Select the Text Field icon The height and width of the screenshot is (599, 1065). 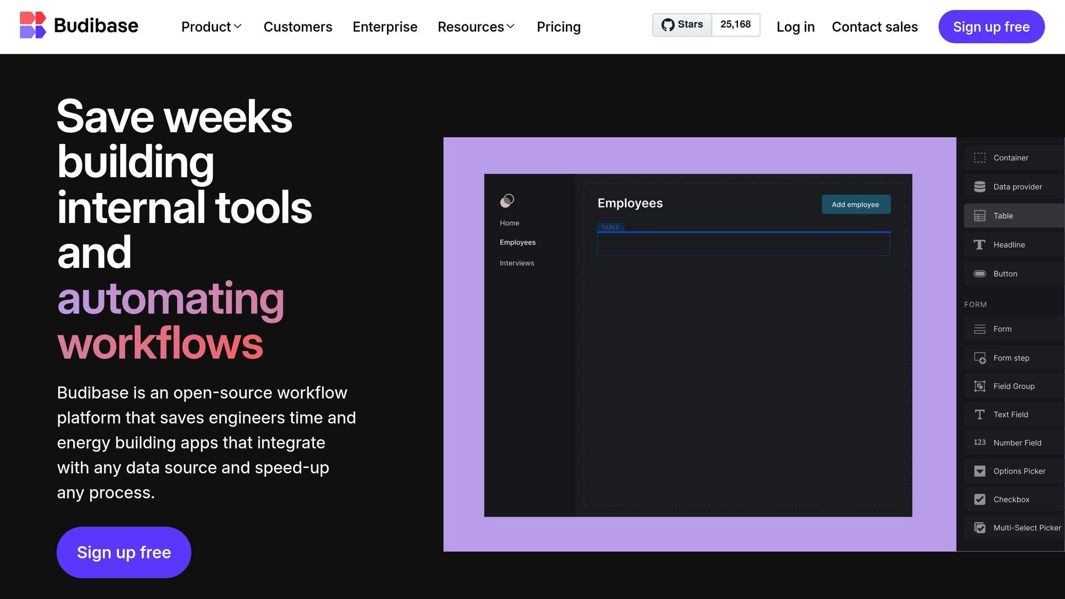click(x=980, y=414)
